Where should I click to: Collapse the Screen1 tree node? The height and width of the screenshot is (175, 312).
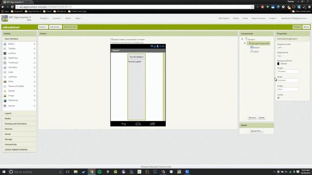(x=242, y=39)
